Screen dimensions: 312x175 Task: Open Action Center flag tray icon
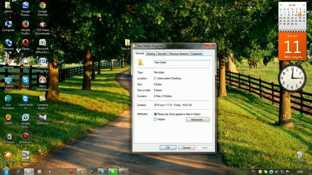[x=288, y=172]
